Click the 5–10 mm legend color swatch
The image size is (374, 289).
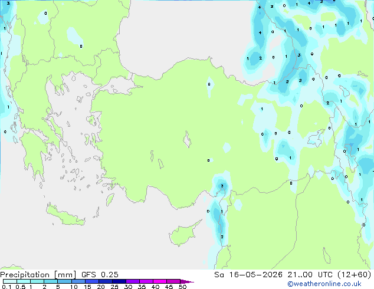click(x=64, y=281)
